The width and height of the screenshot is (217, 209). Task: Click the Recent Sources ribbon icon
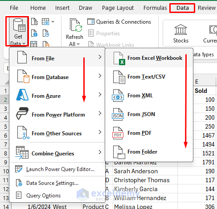[x=46, y=33]
